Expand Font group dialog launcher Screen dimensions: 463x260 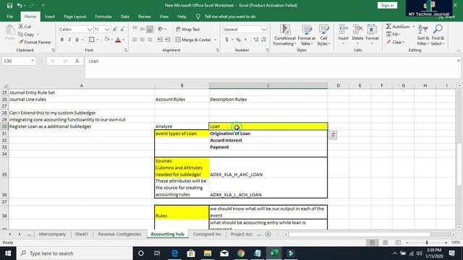coord(126,51)
